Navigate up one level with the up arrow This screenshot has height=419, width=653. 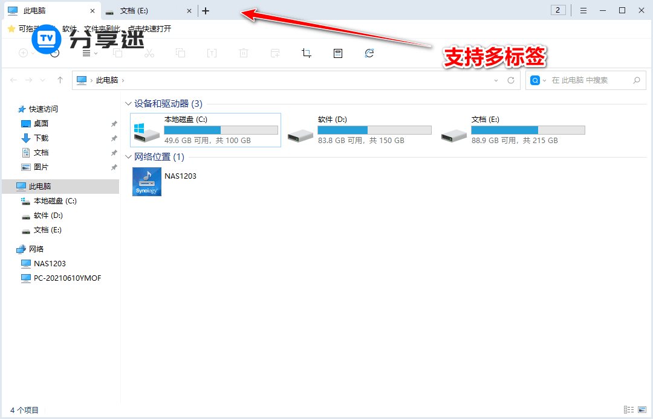[59, 80]
